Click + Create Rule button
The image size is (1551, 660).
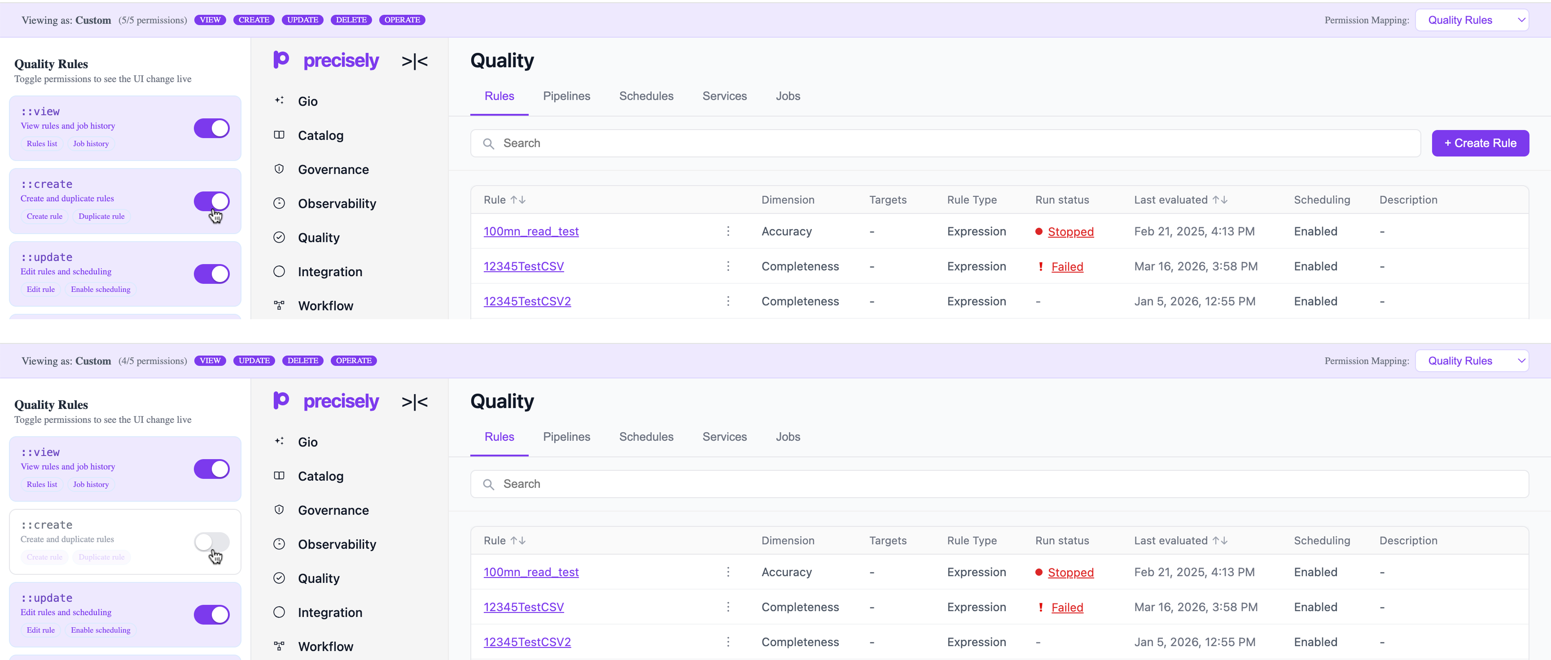tap(1480, 143)
